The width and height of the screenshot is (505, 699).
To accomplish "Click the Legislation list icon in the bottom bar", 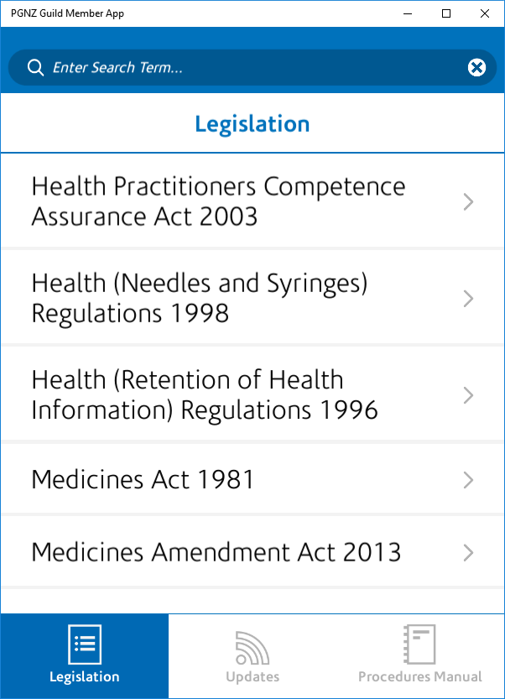I will tap(84, 644).
